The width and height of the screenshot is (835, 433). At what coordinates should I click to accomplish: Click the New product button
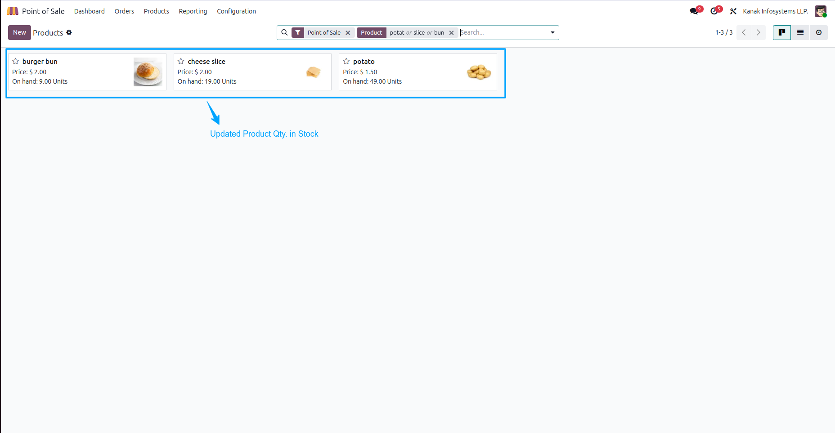click(19, 32)
